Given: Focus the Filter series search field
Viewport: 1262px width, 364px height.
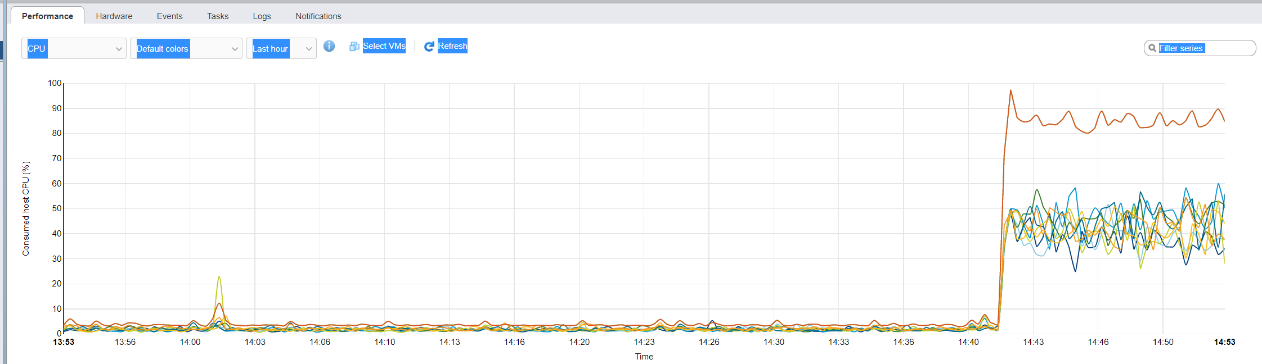Looking at the screenshot, I should click(x=1200, y=48).
